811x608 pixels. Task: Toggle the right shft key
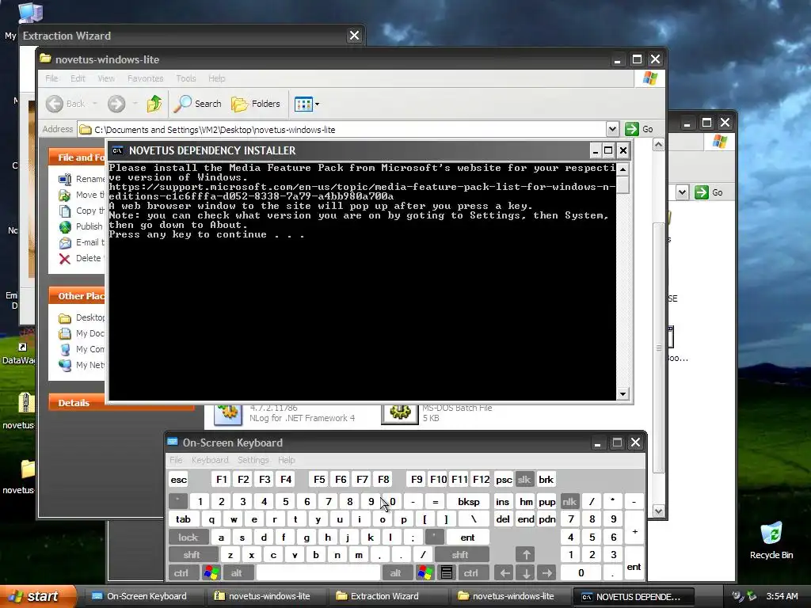(460, 555)
